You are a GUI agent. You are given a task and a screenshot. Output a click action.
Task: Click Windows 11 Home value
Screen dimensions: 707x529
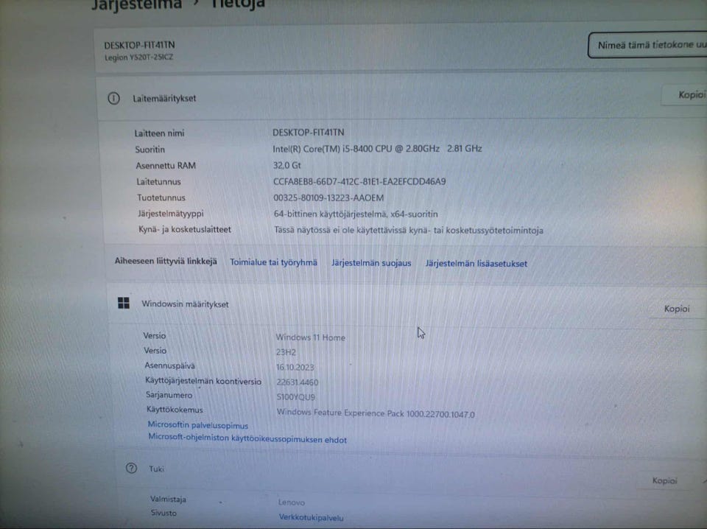click(310, 337)
